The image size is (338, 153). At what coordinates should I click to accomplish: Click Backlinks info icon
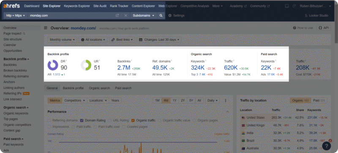click(132, 60)
